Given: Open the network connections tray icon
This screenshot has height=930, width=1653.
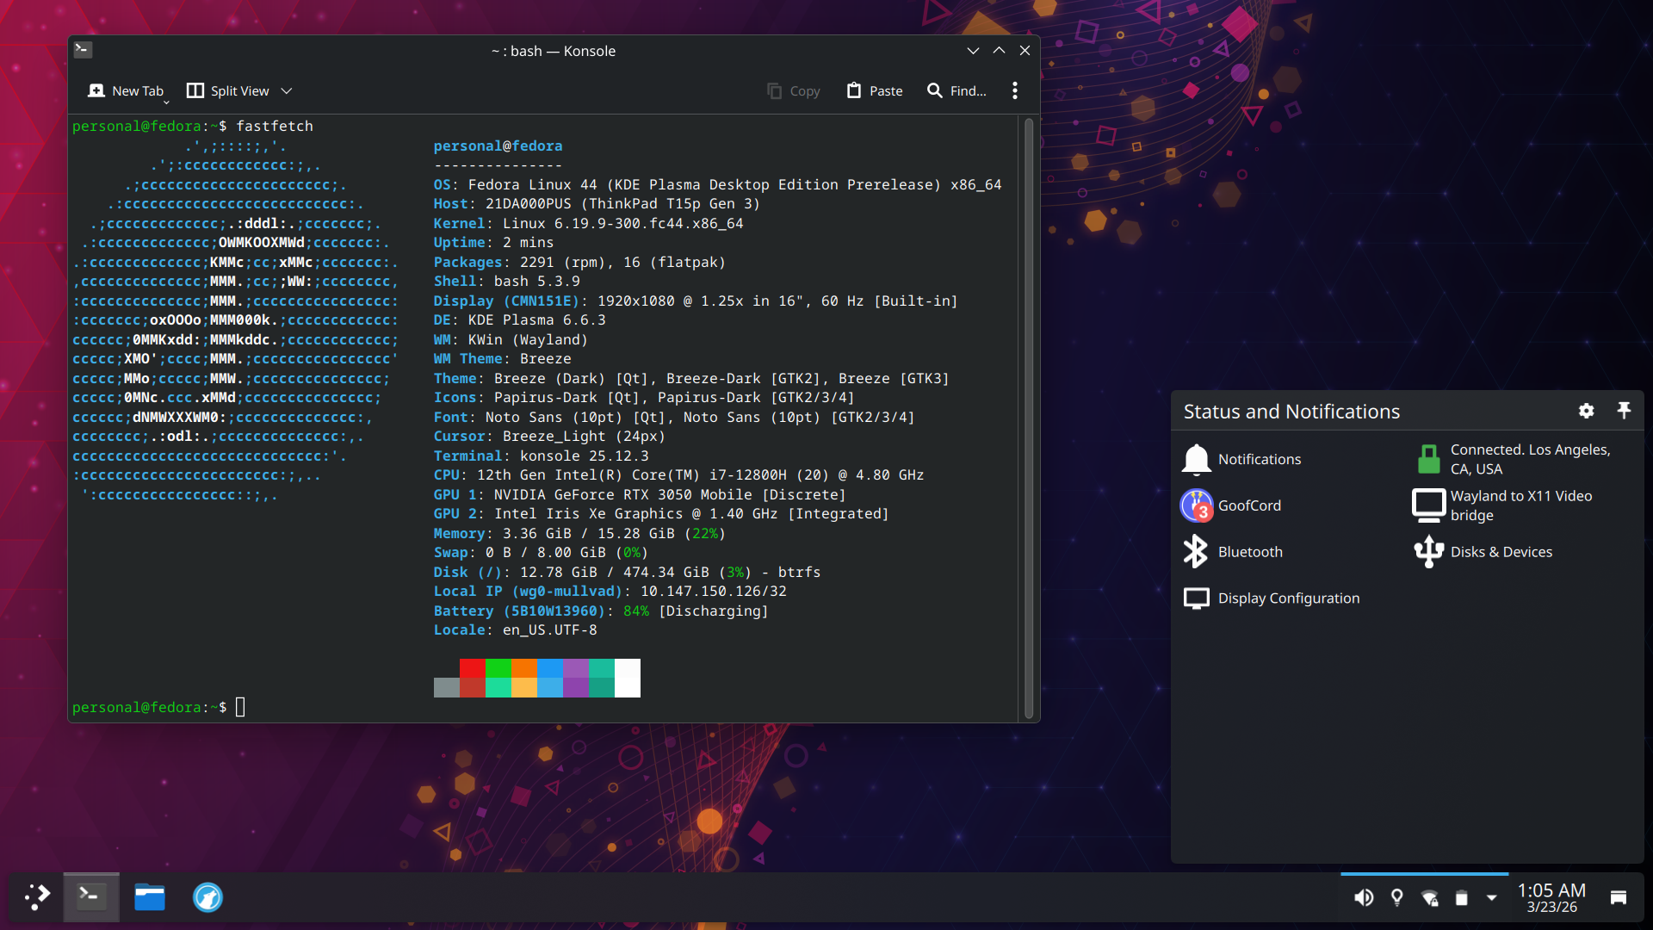Looking at the screenshot, I should point(1429,898).
